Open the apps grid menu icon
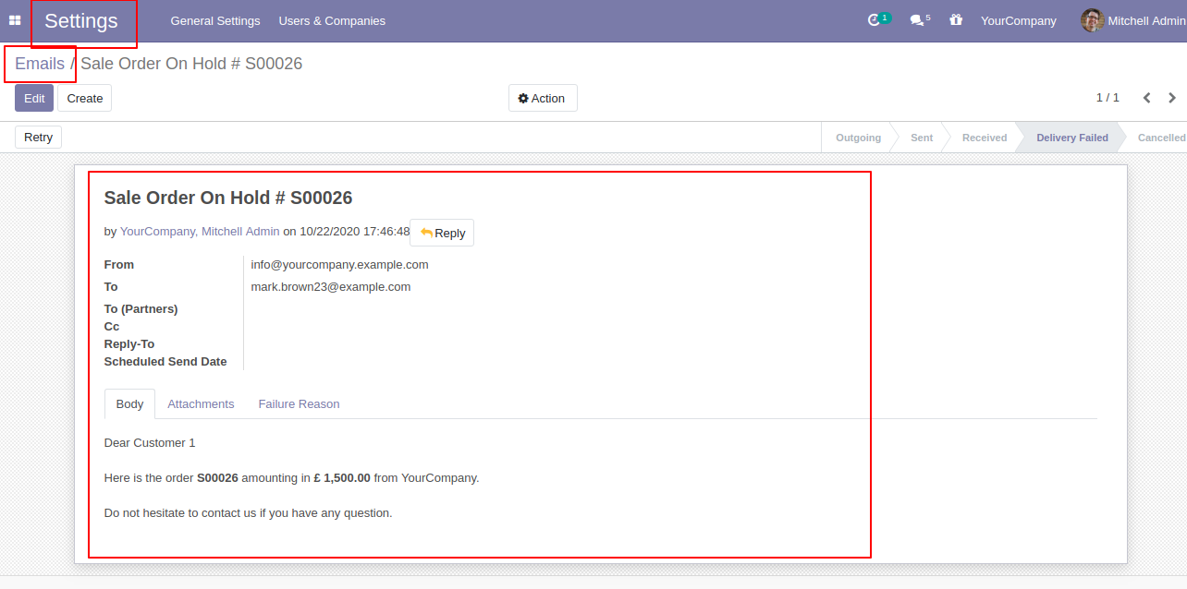 (15, 20)
